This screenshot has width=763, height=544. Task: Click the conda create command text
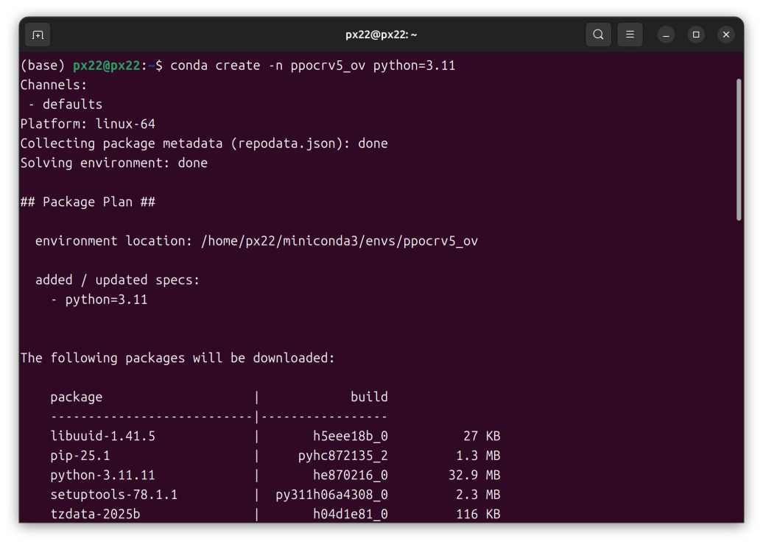coord(312,66)
